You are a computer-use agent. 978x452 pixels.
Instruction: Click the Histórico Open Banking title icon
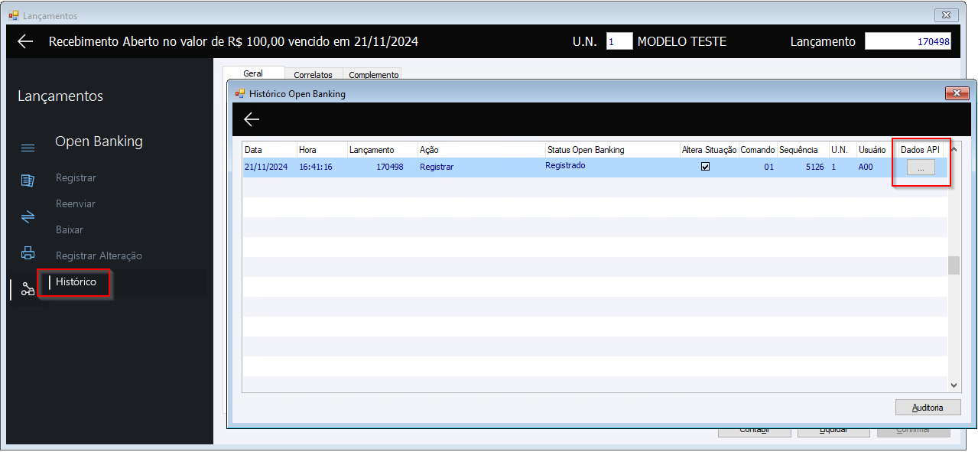tap(240, 93)
